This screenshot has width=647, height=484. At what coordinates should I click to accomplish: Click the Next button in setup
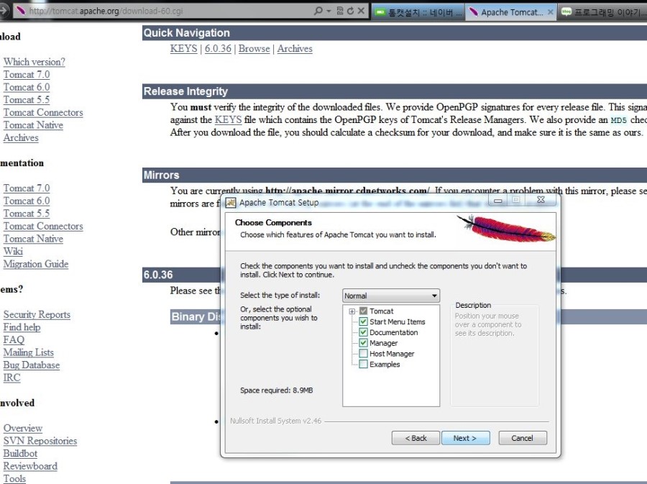(465, 438)
